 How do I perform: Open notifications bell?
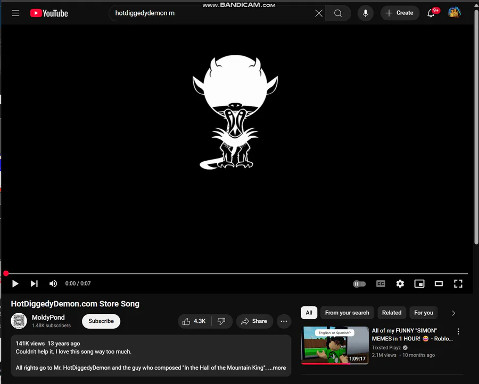click(x=431, y=13)
